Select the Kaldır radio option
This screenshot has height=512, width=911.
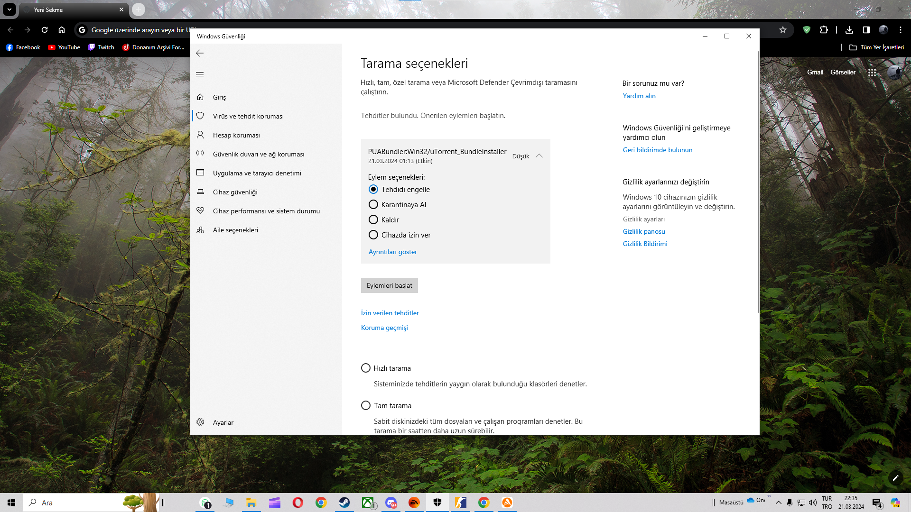[x=373, y=219]
